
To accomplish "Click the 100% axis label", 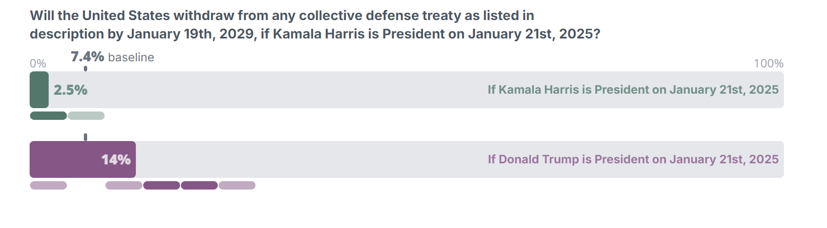I will tap(768, 64).
